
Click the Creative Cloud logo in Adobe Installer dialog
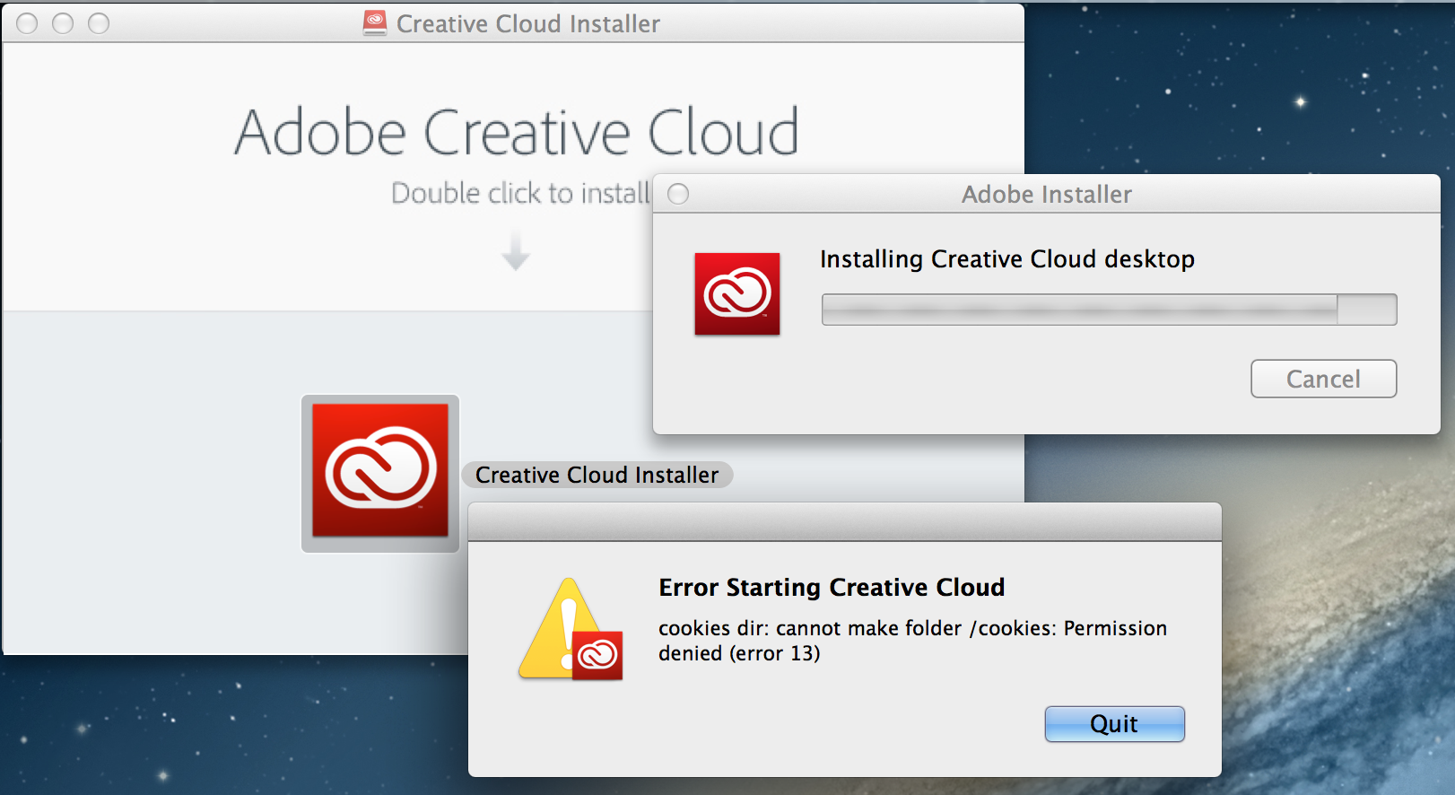(x=737, y=293)
